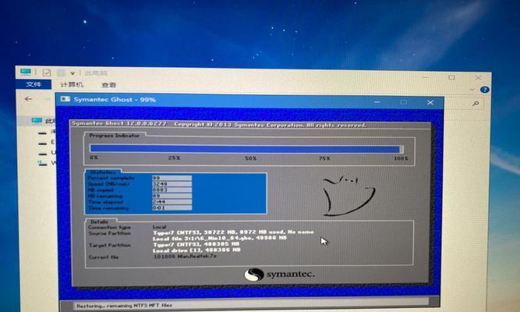
Task: Click the 100% label on the progress scale
Action: coord(401,158)
